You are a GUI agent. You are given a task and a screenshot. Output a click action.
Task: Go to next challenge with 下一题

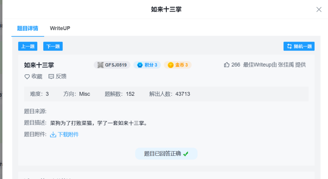[x=53, y=46]
